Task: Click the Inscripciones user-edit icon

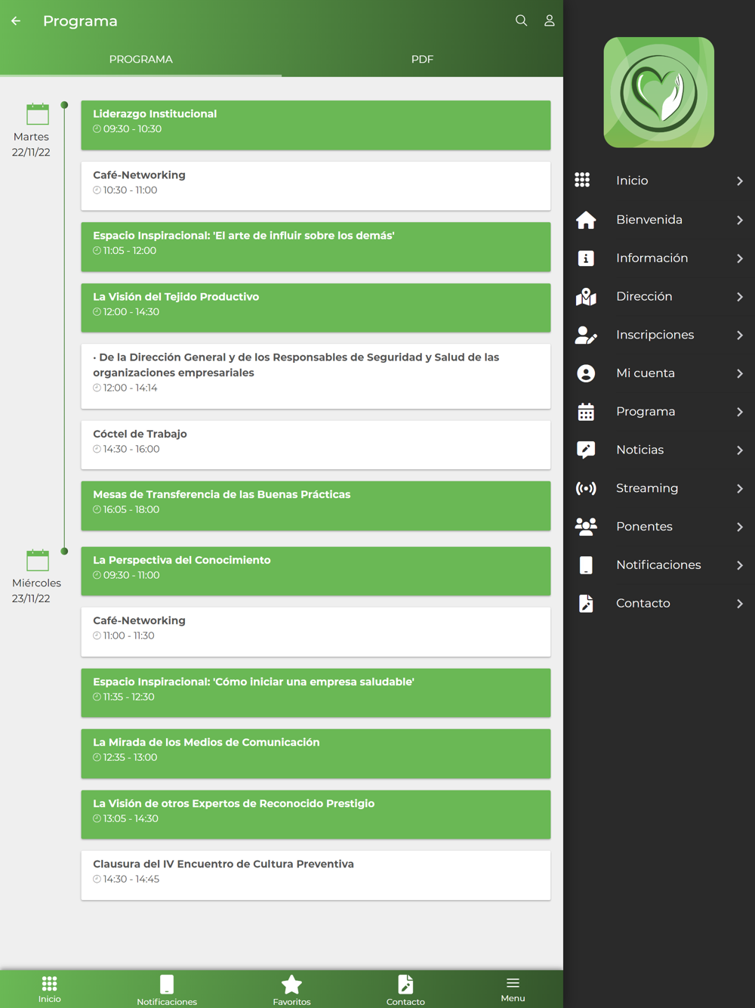Action: pyautogui.click(x=586, y=335)
